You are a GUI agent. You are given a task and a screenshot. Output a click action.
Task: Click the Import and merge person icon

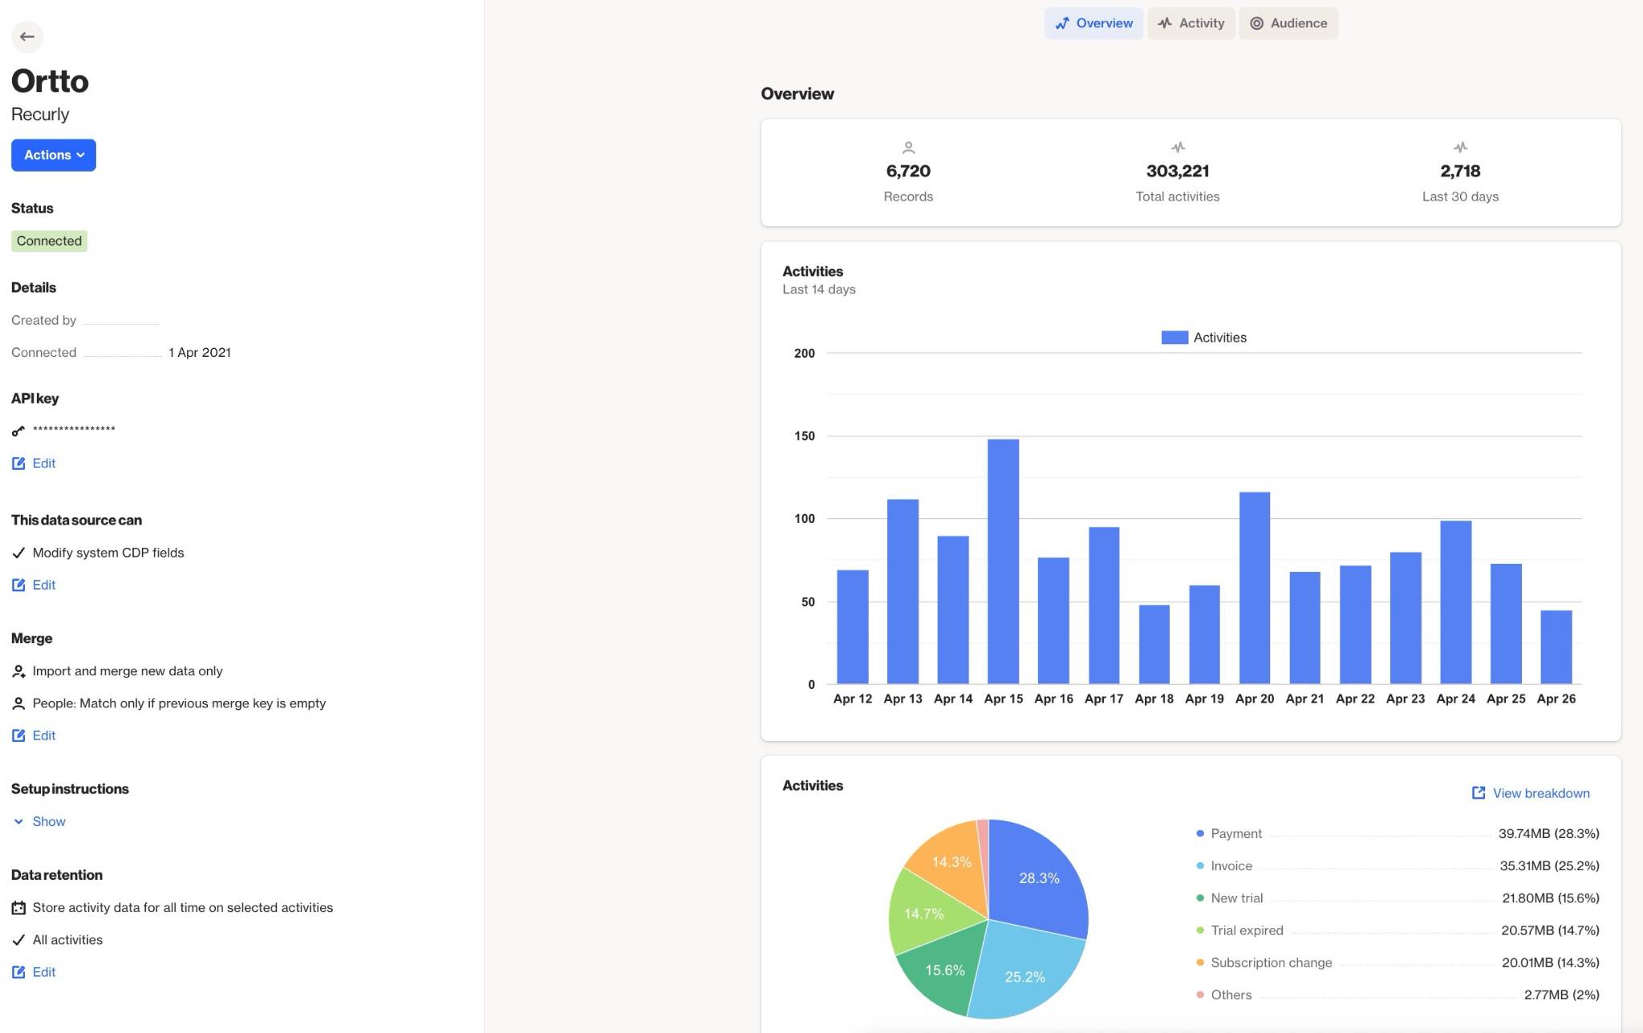tap(18, 671)
